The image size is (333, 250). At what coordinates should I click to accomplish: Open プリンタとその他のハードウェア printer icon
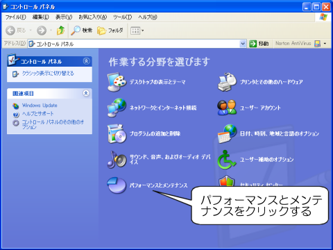click(227, 82)
